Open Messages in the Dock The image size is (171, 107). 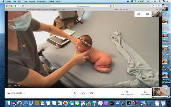click(x=71, y=103)
